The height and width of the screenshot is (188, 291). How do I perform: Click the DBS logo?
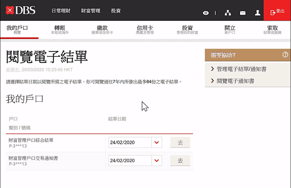point(21,11)
